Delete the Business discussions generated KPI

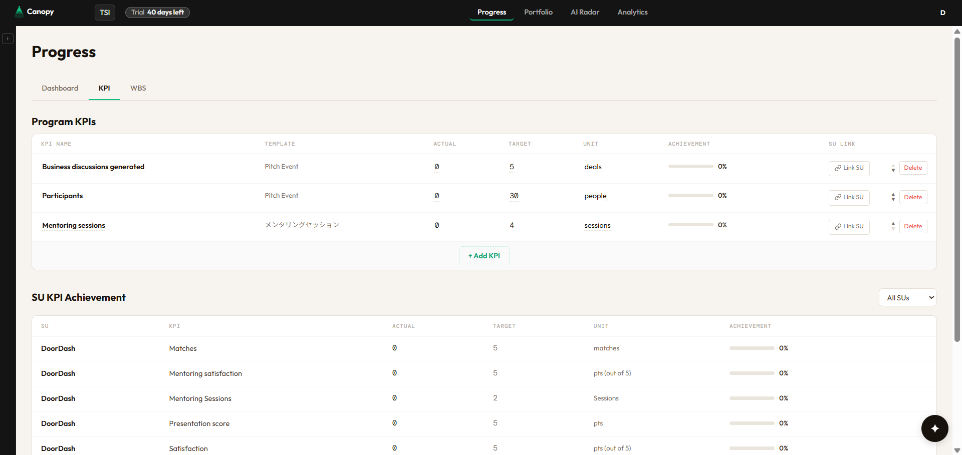coord(913,168)
